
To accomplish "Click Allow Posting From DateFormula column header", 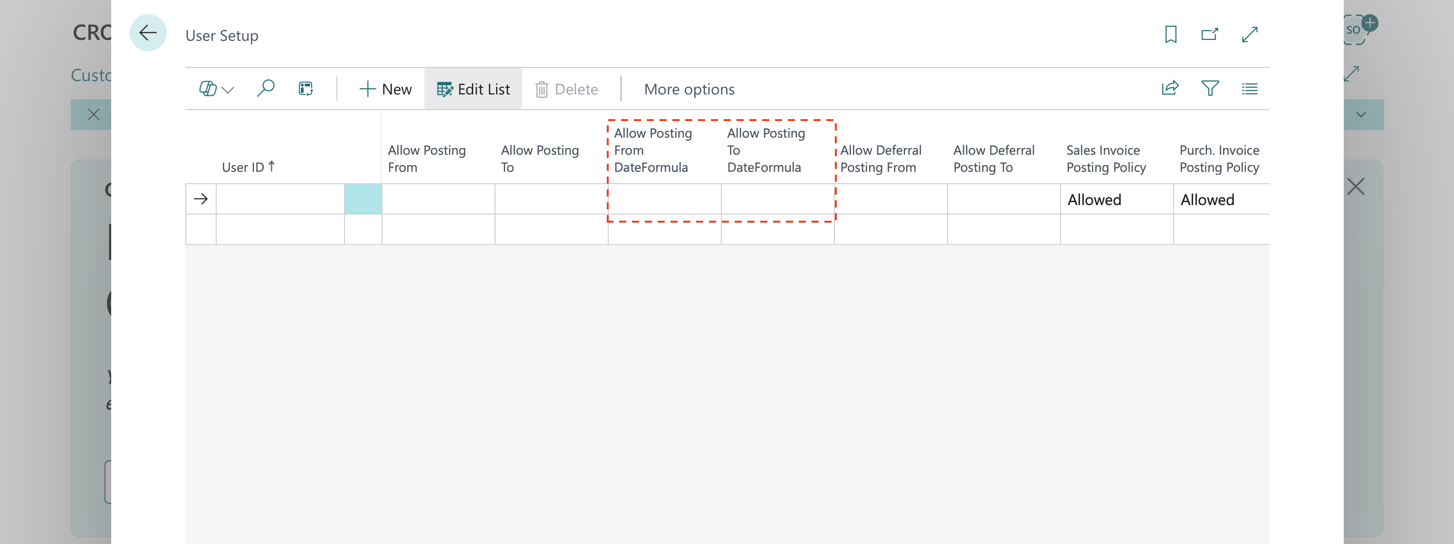I will point(652,150).
